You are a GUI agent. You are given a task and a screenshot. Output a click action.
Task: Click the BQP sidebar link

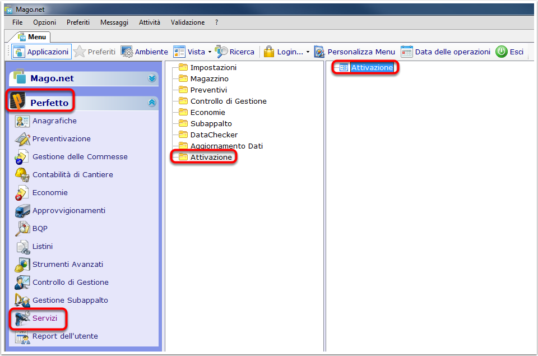coord(40,229)
